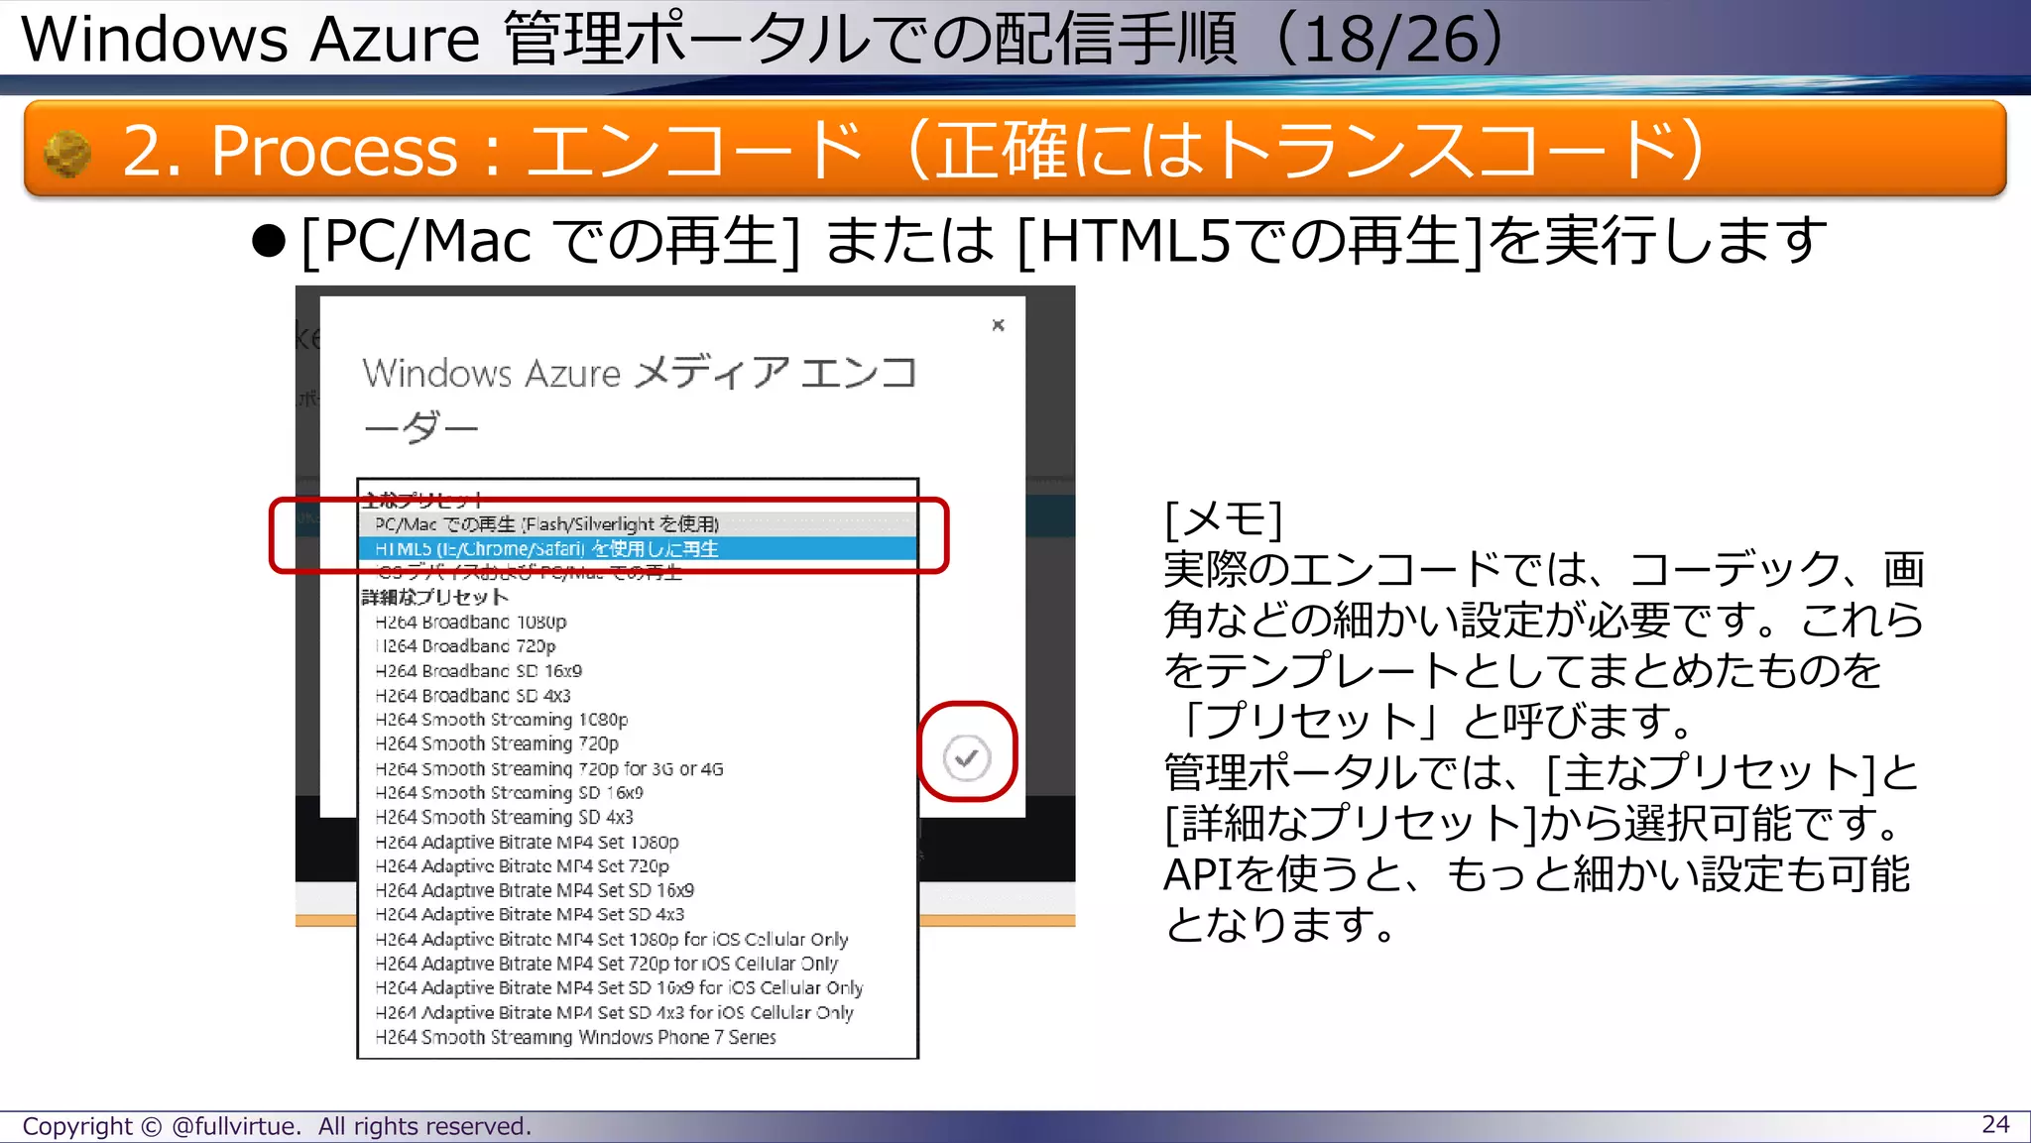Close the Media Encoder dialog with X
This screenshot has height=1143, width=2031.
point(998,325)
